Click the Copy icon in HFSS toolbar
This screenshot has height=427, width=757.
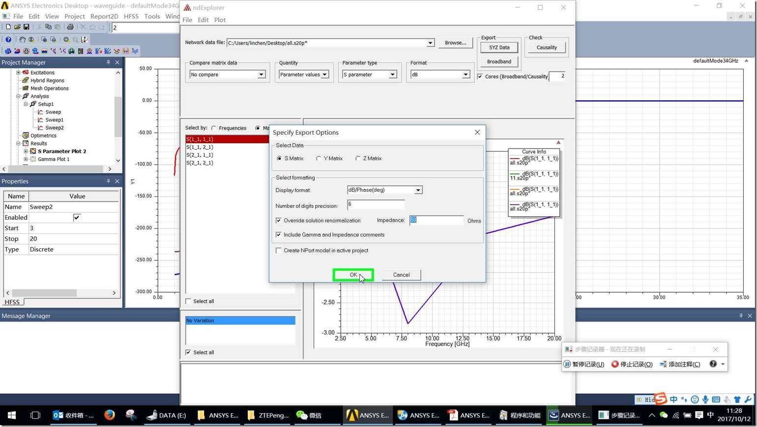click(48, 27)
